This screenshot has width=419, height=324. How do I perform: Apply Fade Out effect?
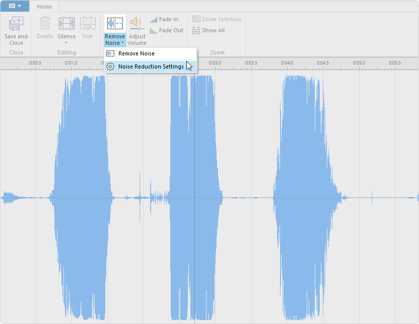[166, 31]
